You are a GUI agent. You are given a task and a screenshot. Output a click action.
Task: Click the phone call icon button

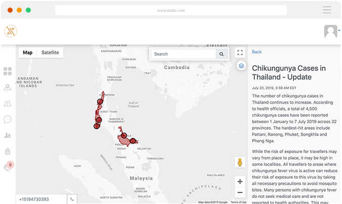click(x=72, y=199)
